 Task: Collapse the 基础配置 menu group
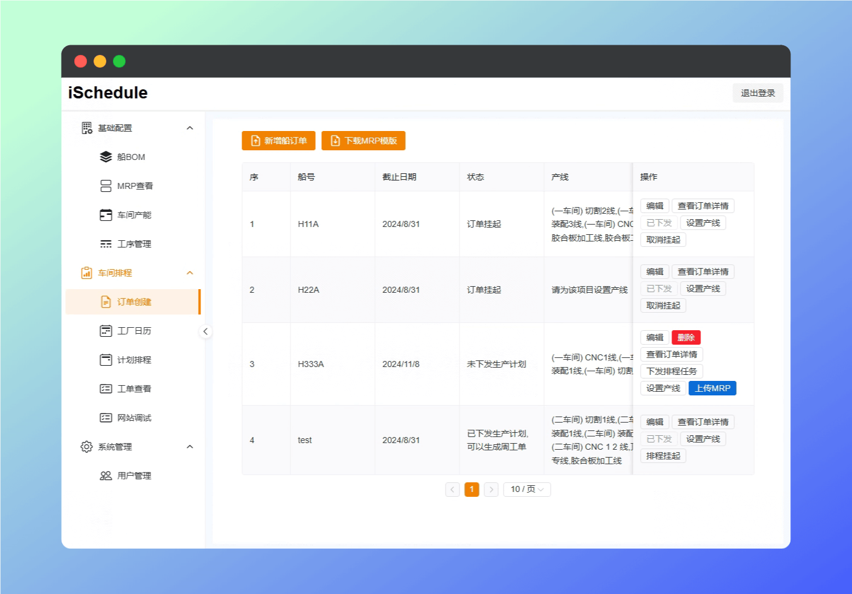[190, 128]
